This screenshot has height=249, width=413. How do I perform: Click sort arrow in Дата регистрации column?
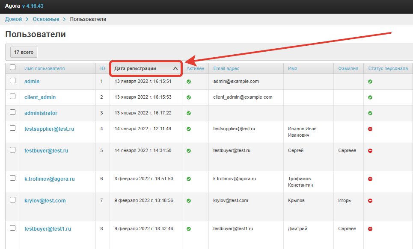click(175, 68)
